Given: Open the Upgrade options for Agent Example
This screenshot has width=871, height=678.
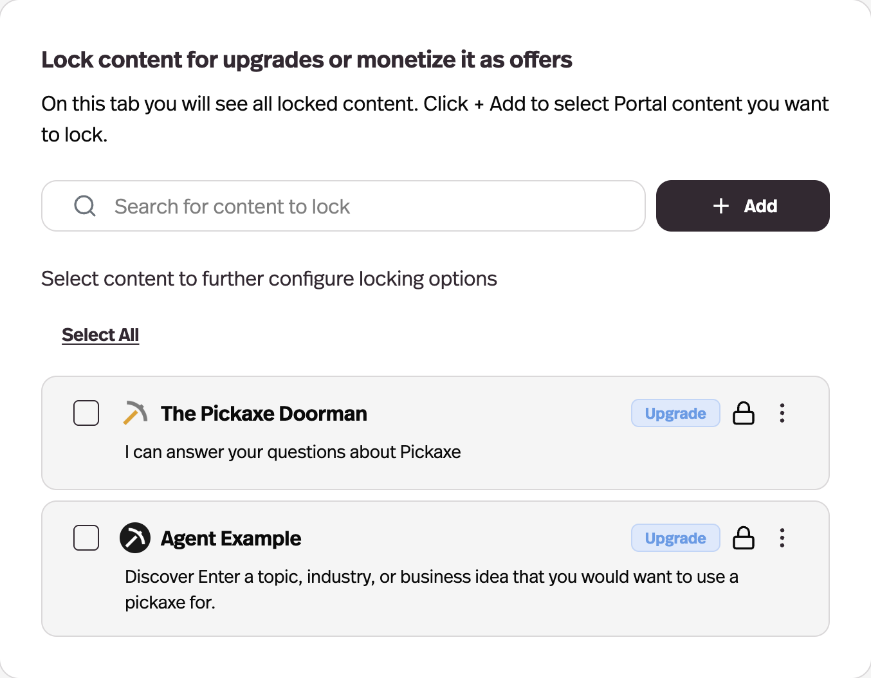Looking at the screenshot, I should [675, 538].
